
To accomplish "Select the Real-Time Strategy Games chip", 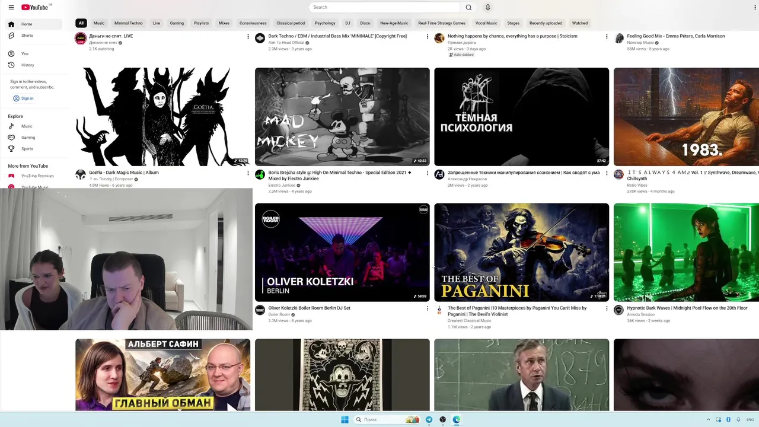I will coord(442,23).
